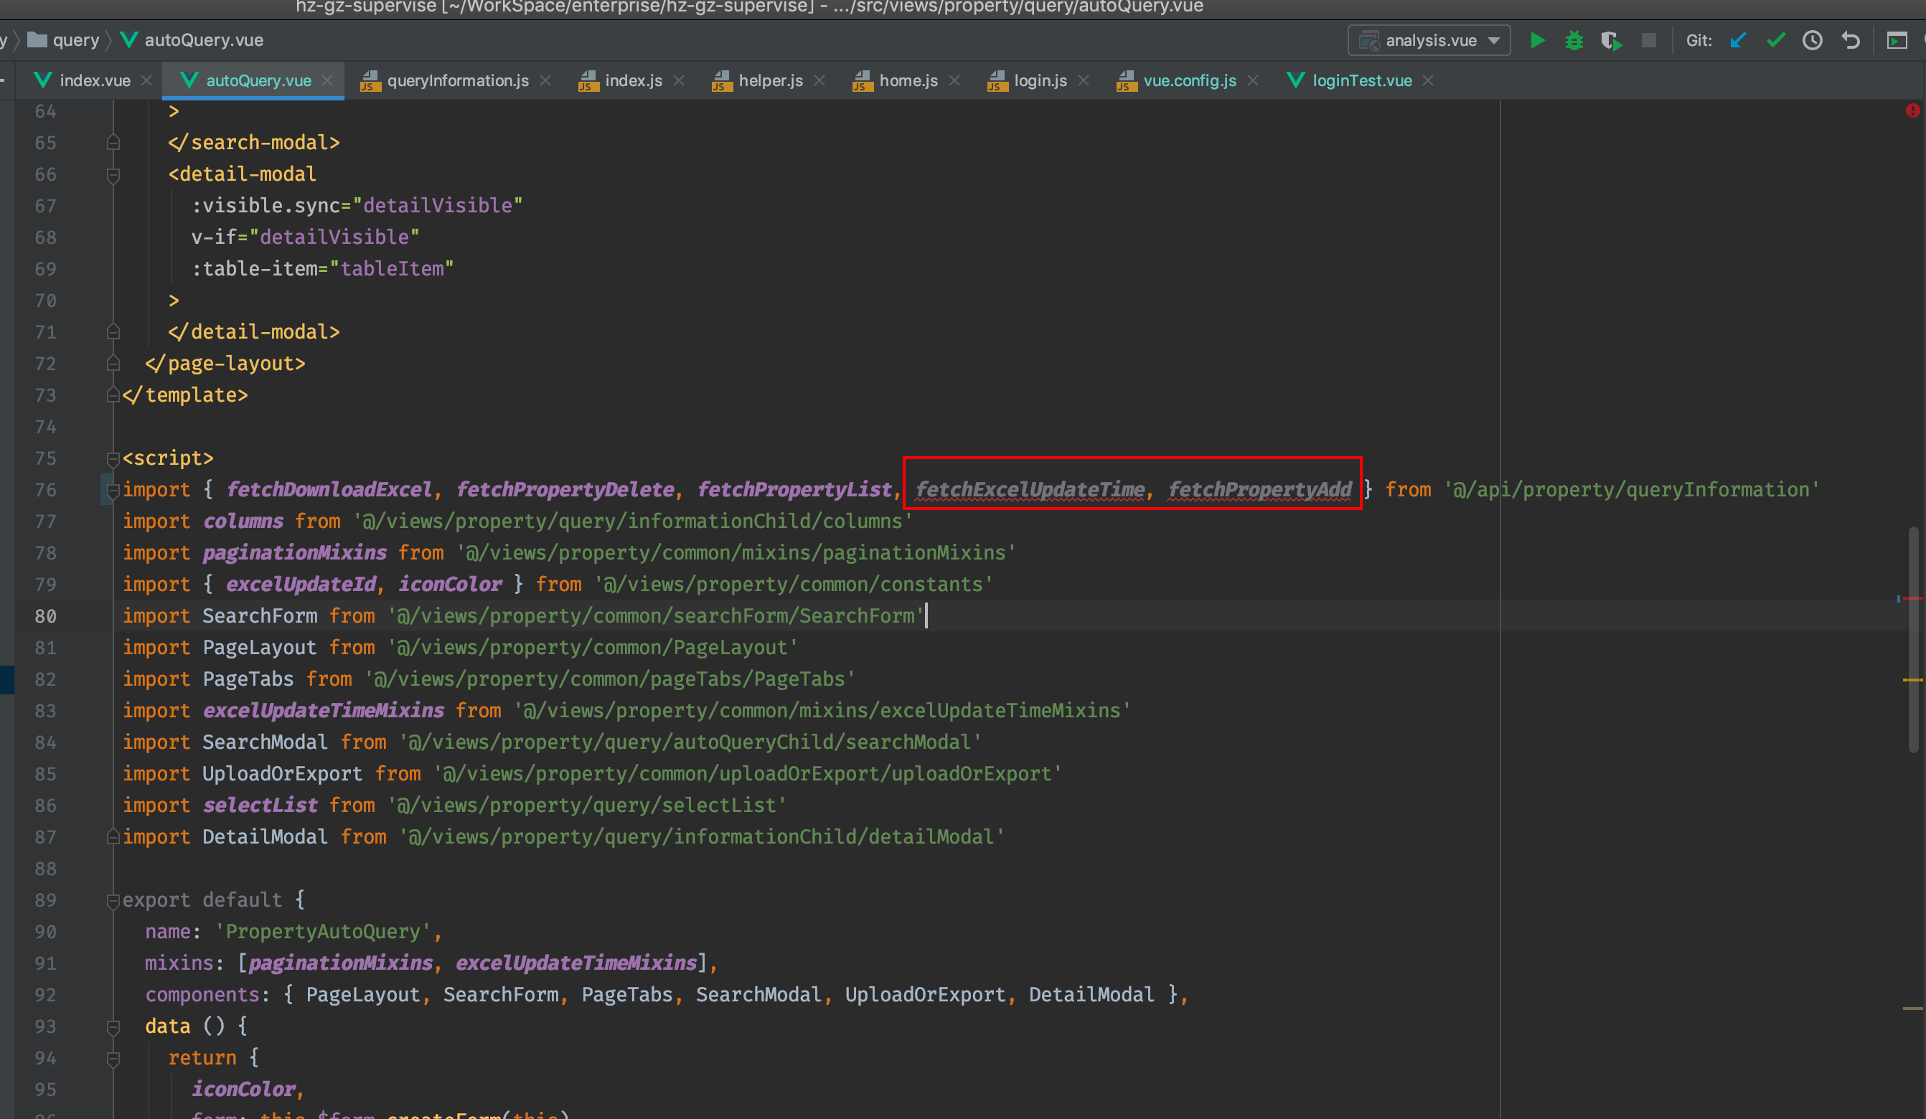Screen dimensions: 1926x1119
Task: Collapse the script tag fold at line 75
Action: [x=113, y=458]
